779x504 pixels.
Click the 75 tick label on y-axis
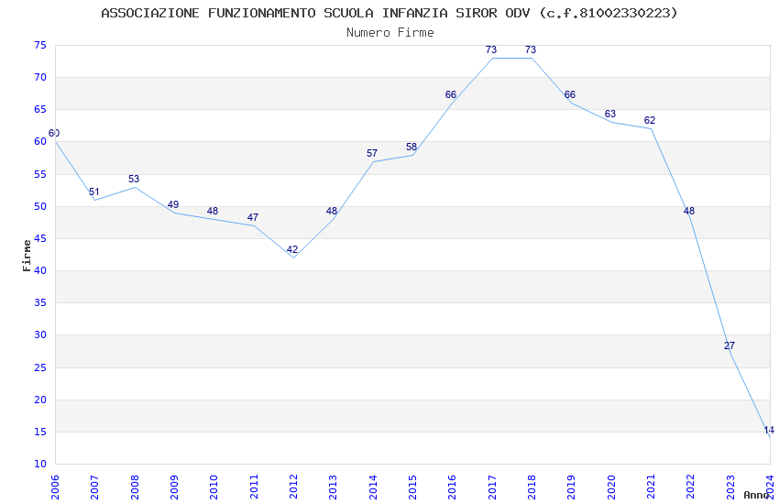[x=39, y=45]
